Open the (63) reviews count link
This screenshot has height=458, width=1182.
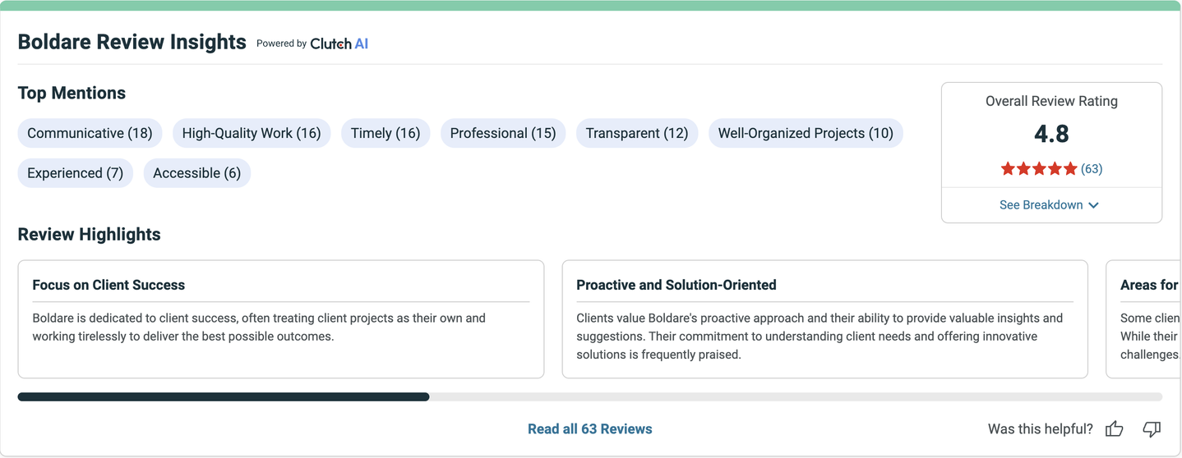click(x=1092, y=169)
